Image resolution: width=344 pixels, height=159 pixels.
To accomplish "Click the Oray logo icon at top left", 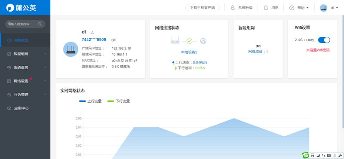I will pos(10,8).
